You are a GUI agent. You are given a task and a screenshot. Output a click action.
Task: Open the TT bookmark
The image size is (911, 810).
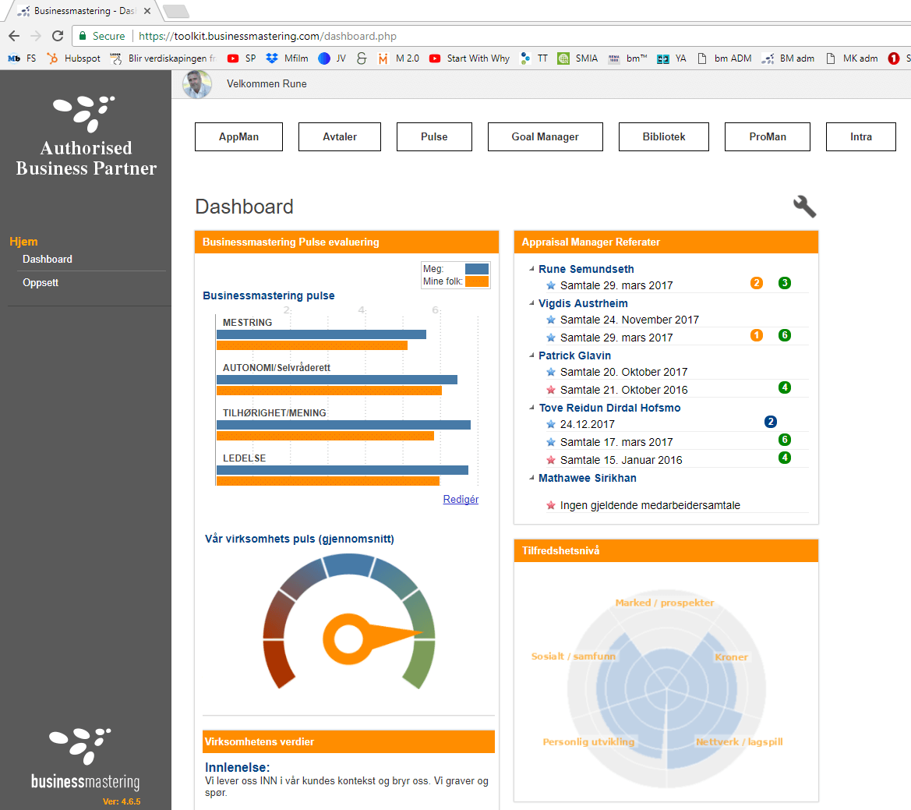pyautogui.click(x=534, y=58)
